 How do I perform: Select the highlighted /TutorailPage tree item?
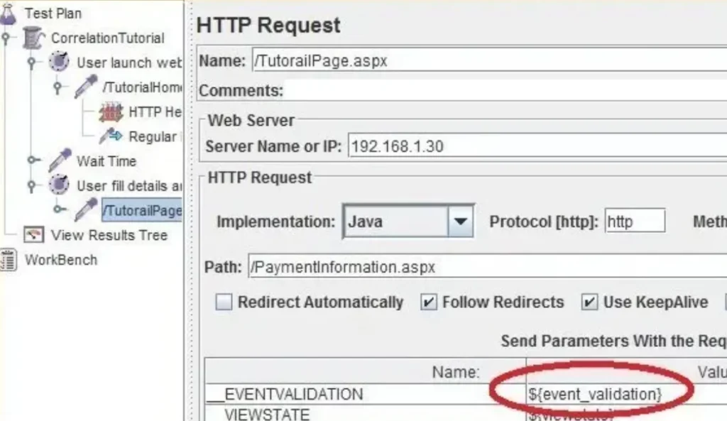(x=142, y=210)
